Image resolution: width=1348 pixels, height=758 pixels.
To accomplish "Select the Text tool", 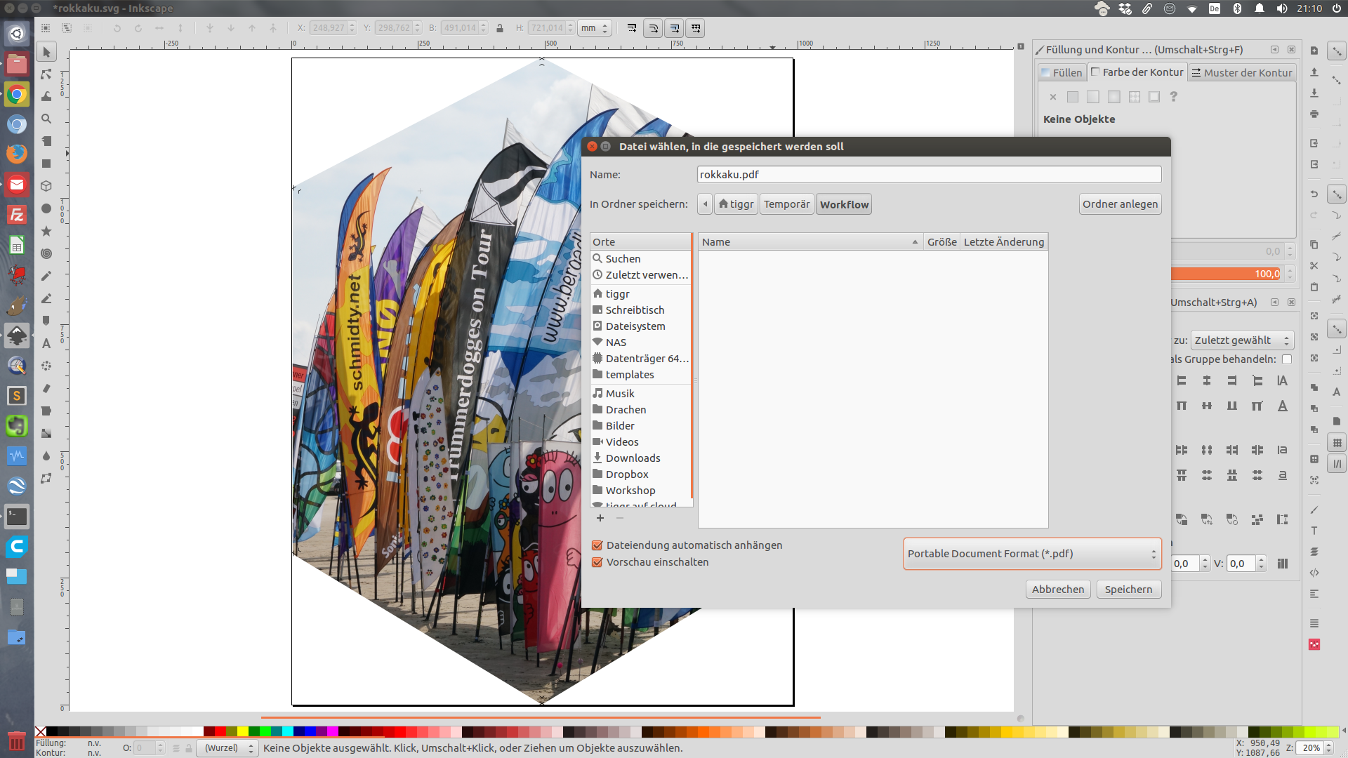I will coord(46,343).
